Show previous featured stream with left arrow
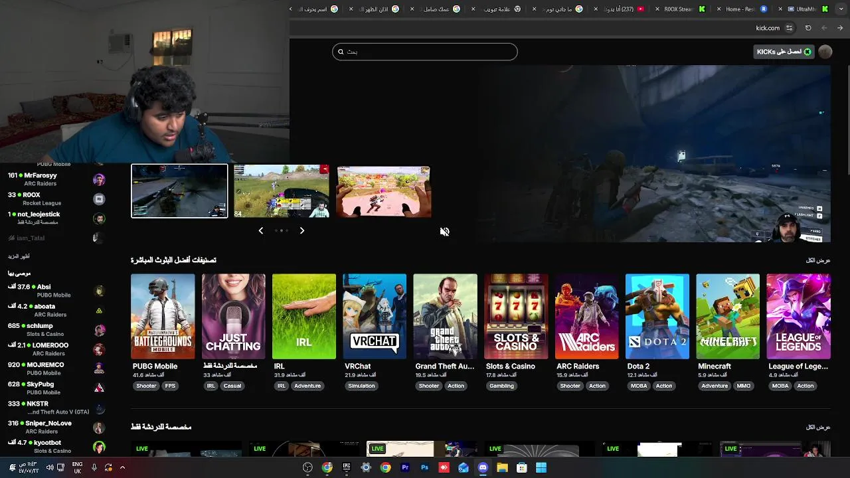 point(260,230)
